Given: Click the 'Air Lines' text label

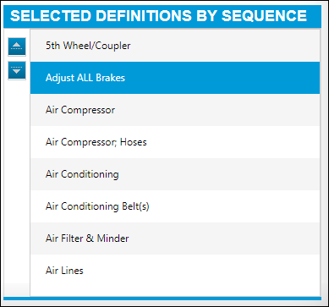Looking at the screenshot, I should 64,271.
